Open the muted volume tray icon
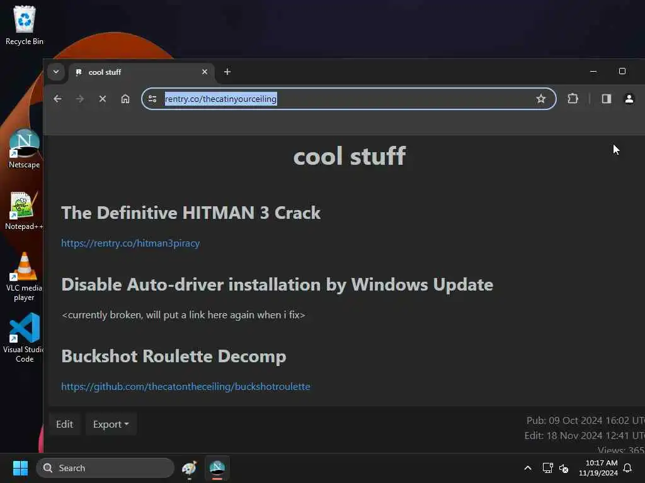Viewport: 645px width, 483px height. pyautogui.click(x=564, y=468)
